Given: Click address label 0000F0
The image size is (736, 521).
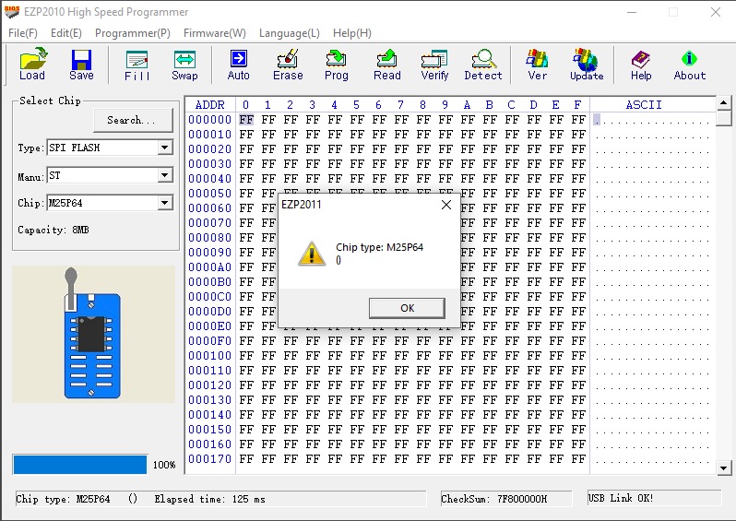Looking at the screenshot, I should point(209,341).
